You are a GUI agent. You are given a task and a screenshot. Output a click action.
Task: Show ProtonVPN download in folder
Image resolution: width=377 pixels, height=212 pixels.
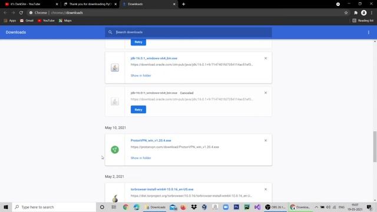141,158
